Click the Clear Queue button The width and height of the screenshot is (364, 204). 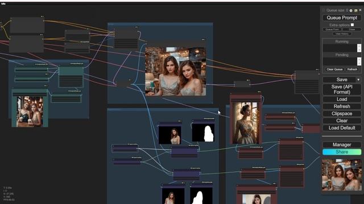[334, 69]
